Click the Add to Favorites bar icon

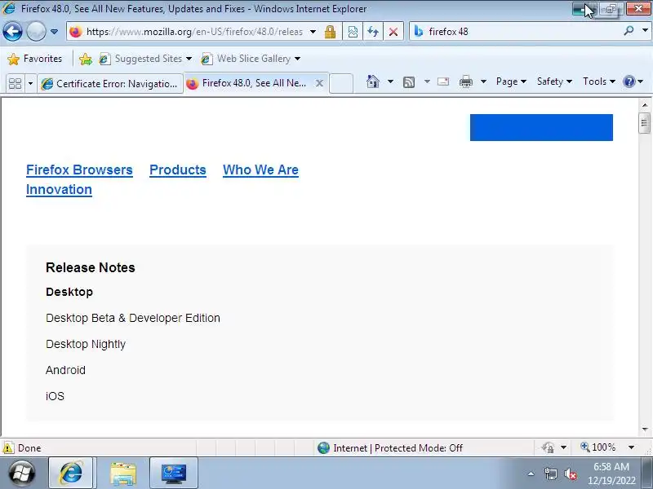click(86, 59)
